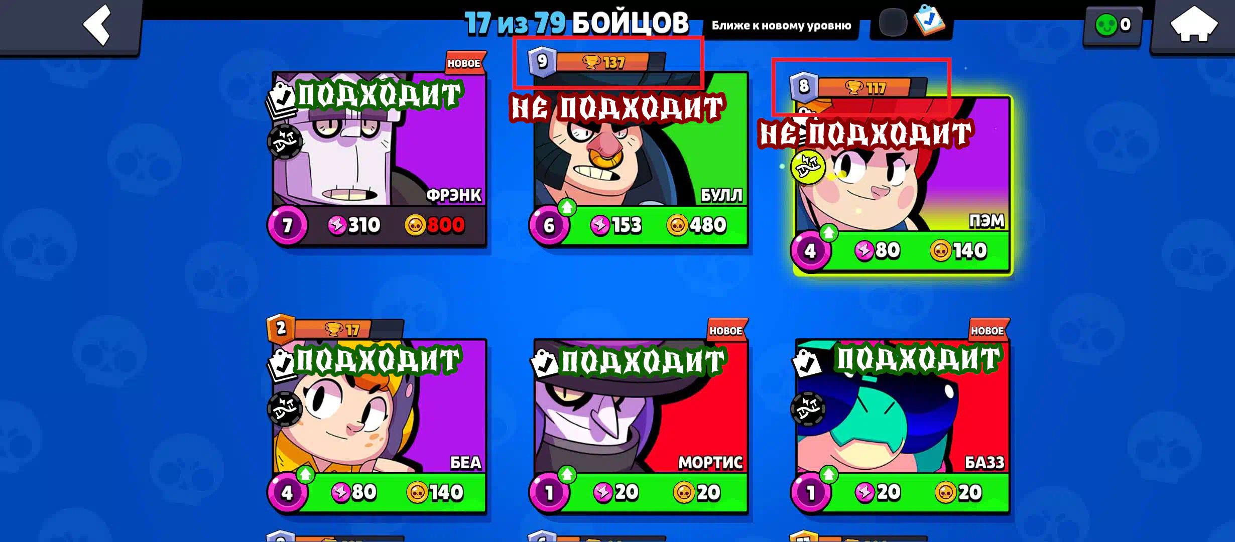Image resolution: width=1235 pixels, height=542 pixels.
Task: Click the "Новое" tag on Базз card
Action: point(987,330)
